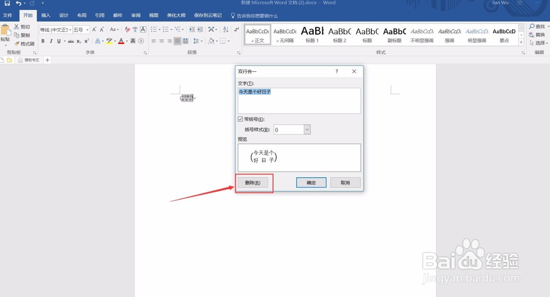Viewport: 550px width, 297px height.
Task: Open the File (文件) tab
Action: point(7,15)
